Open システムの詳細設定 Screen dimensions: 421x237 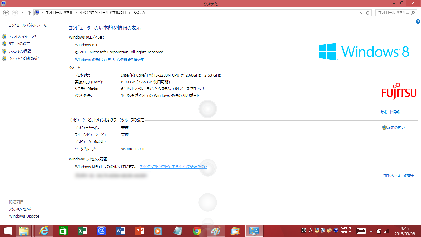click(x=24, y=59)
